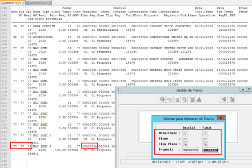The image size is (252, 168).
Task: Click 'Cod.Plano Estrutura' header in line 199
Action: click(x=45, y=19)
